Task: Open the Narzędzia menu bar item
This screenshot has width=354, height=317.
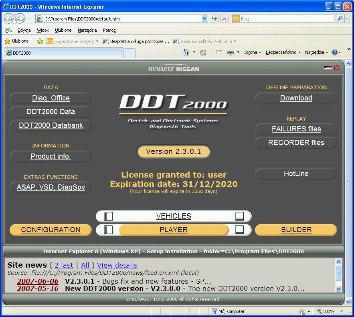Action: coord(87,30)
